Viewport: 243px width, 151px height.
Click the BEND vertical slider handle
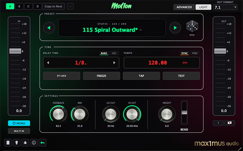(184, 113)
